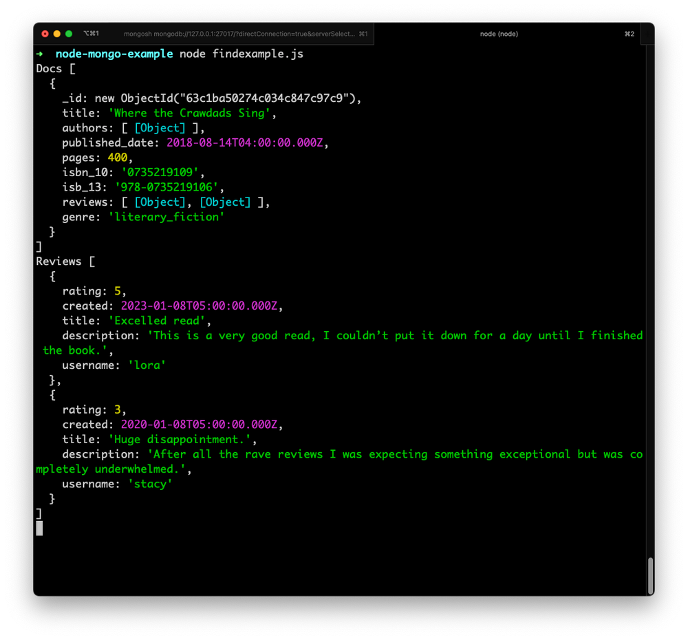Click the vertical scrollbar thumb on the right
The image size is (688, 640).
[649, 577]
